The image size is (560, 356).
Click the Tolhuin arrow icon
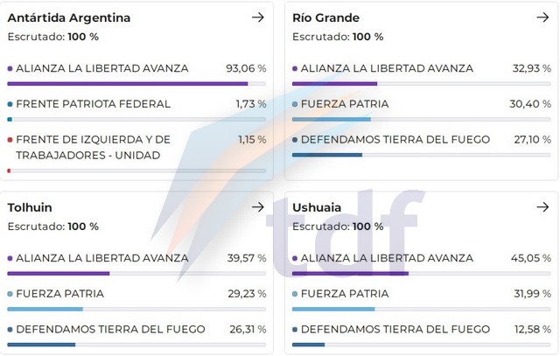click(257, 206)
